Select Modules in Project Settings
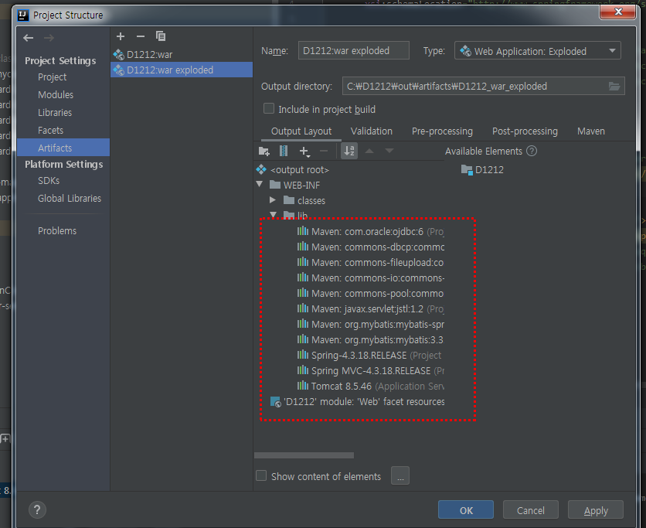 pos(55,95)
